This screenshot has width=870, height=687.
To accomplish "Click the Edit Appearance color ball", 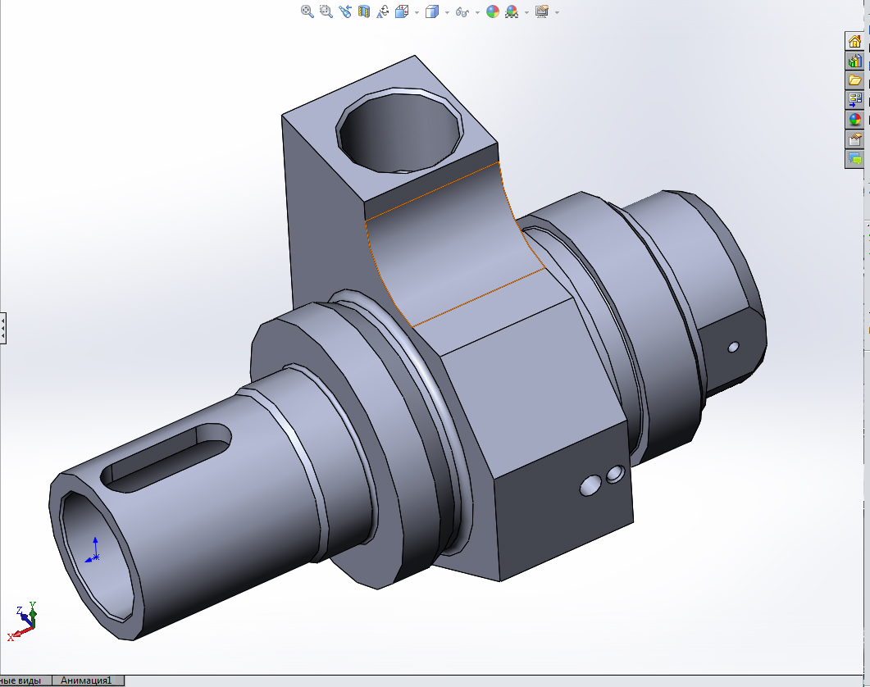I will pyautogui.click(x=492, y=11).
